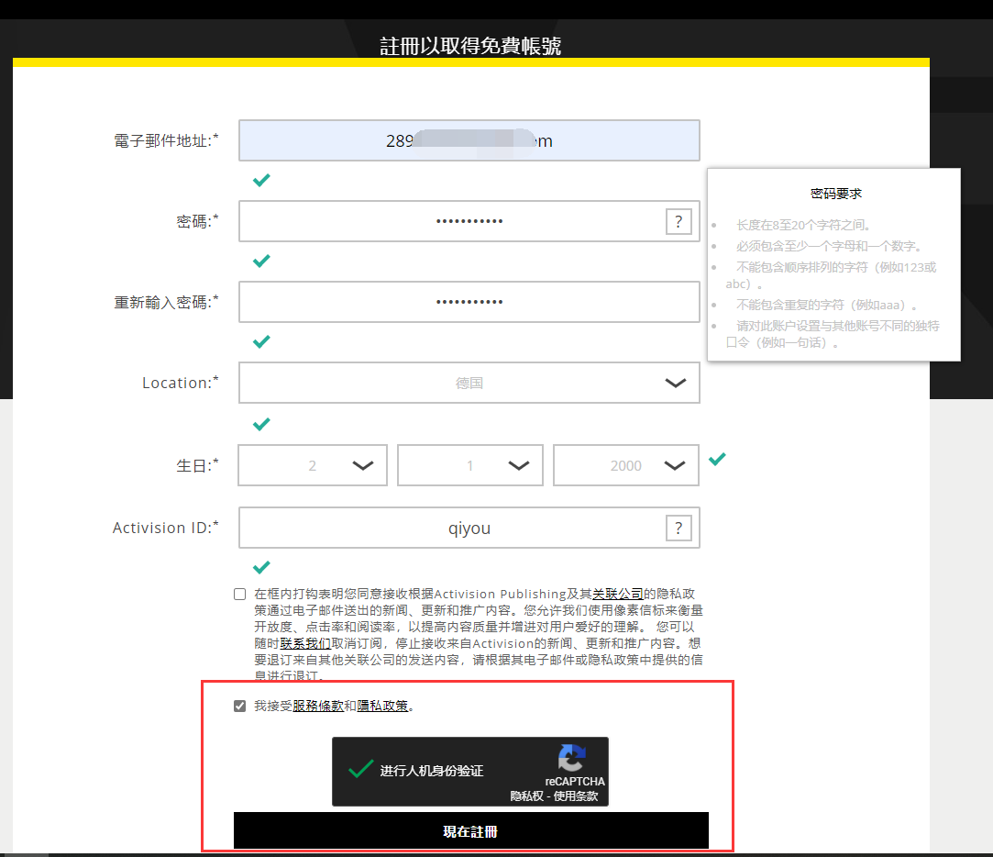993x857 pixels.
Task: Expand the birthday day dropdown showing 1
Action: pos(469,465)
